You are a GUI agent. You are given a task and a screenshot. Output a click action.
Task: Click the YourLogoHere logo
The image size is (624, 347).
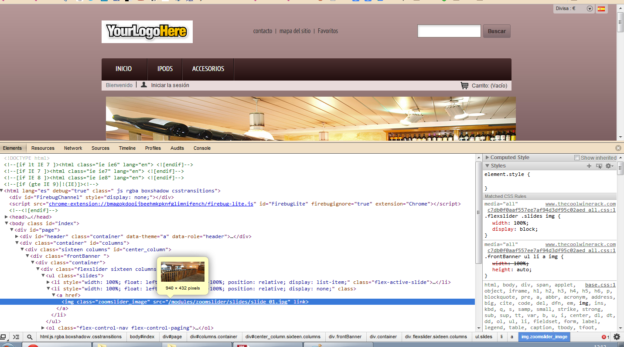147,32
